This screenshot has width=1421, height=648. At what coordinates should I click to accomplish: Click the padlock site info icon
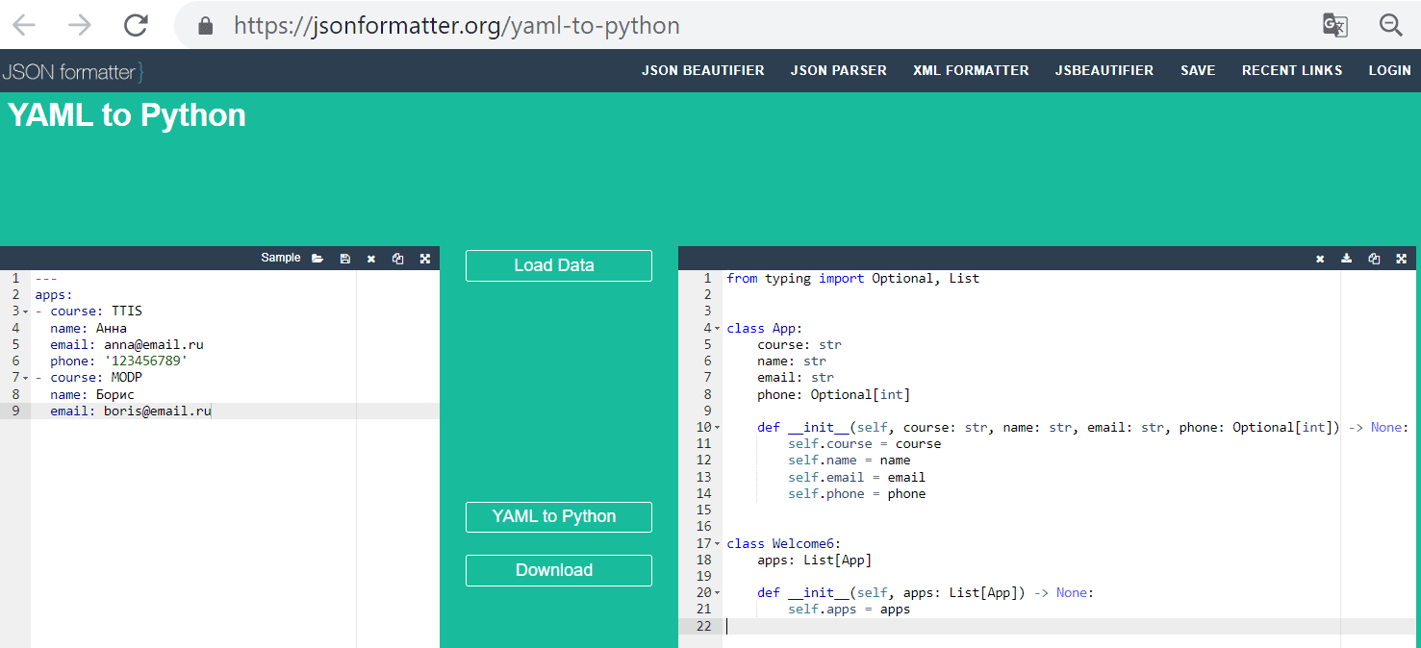point(205,26)
